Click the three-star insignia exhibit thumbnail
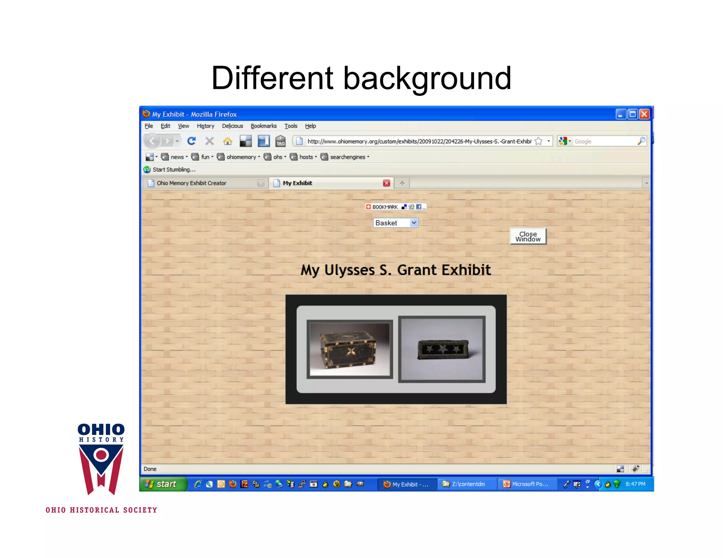The width and height of the screenshot is (723, 558). point(442,349)
